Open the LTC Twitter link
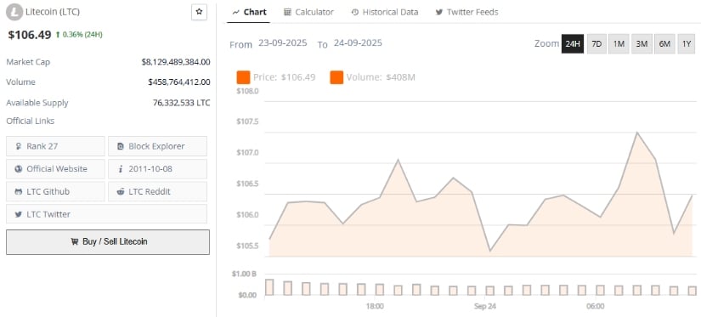The width and height of the screenshot is (701, 317). click(x=106, y=214)
